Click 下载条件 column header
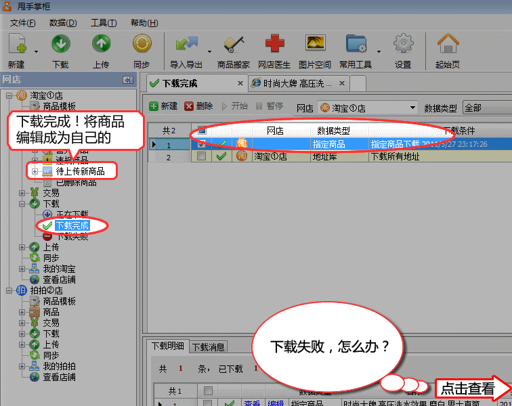The image size is (512, 406). [x=458, y=131]
